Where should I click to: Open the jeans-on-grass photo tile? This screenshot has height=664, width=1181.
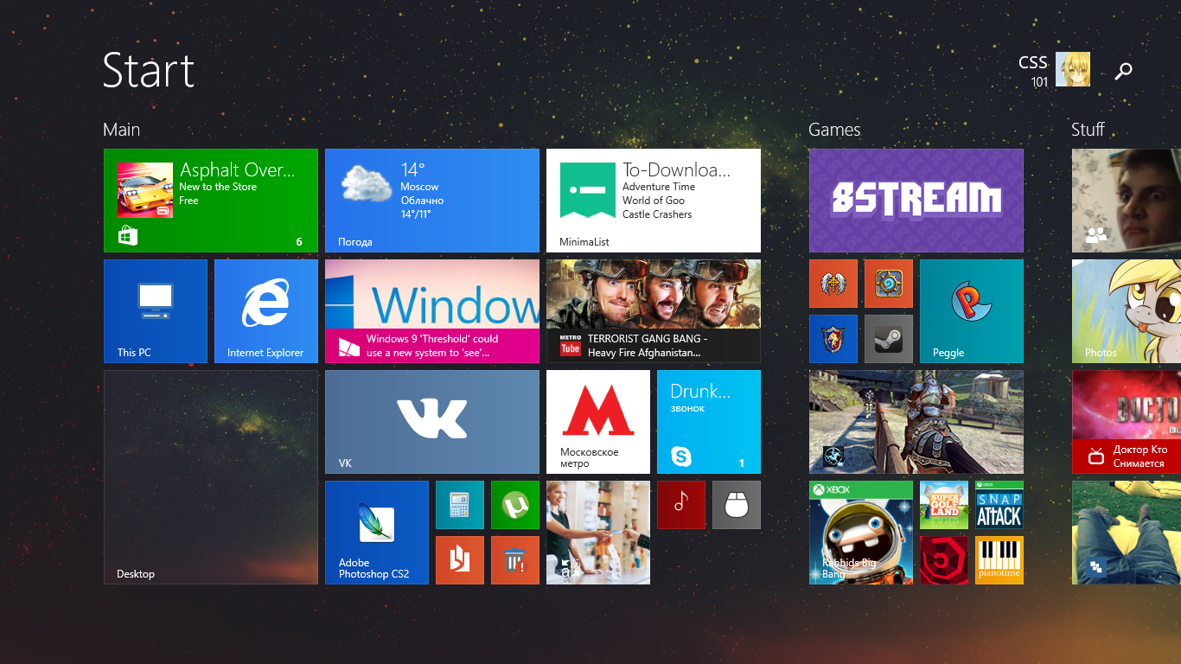coord(1127,533)
